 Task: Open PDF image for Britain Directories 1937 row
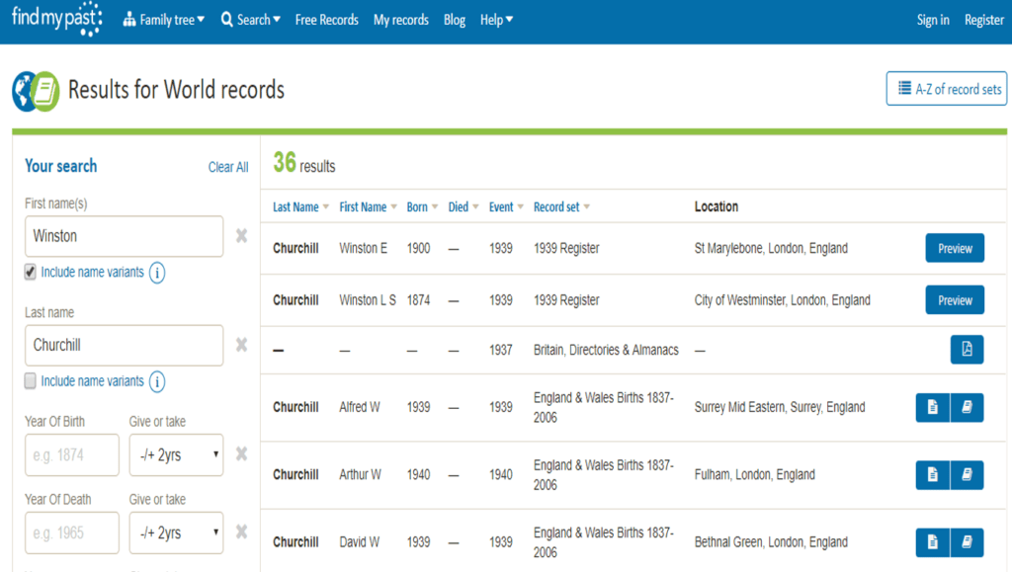967,350
